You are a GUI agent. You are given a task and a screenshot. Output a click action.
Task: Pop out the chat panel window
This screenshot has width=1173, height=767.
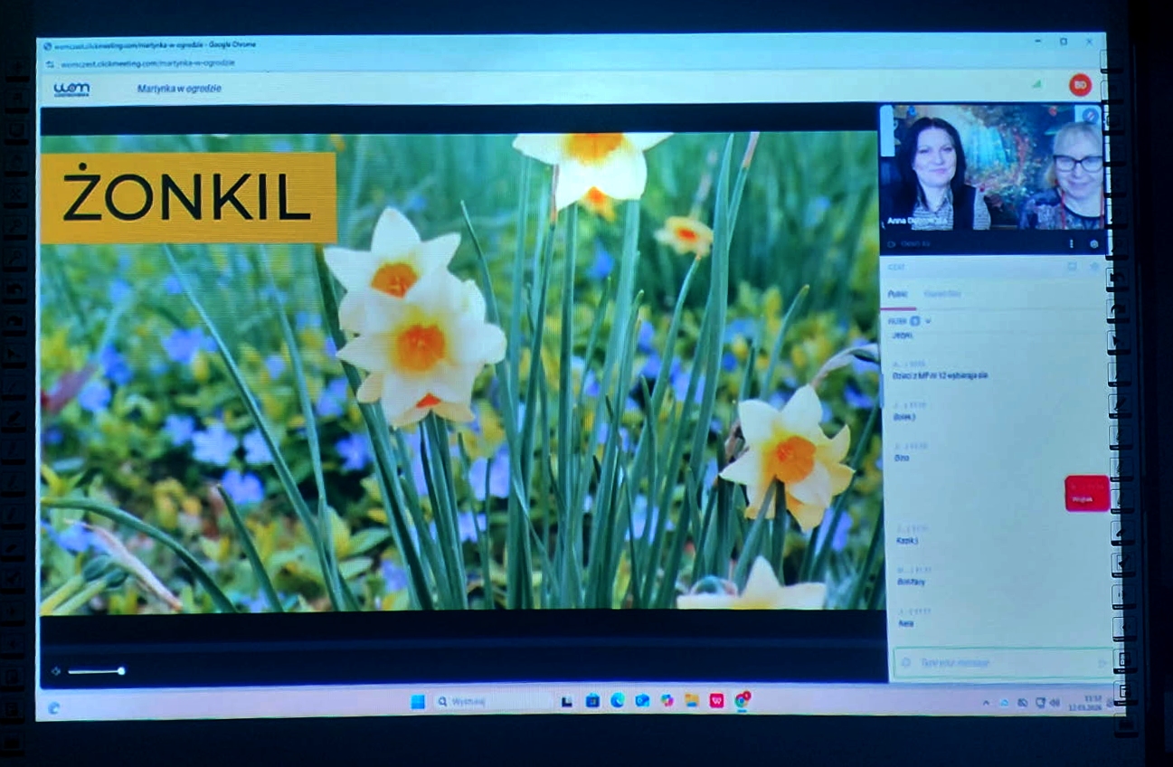[x=1072, y=268]
